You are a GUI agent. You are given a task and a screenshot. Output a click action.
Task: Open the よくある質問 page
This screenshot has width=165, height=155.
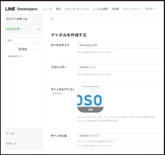(101, 9)
